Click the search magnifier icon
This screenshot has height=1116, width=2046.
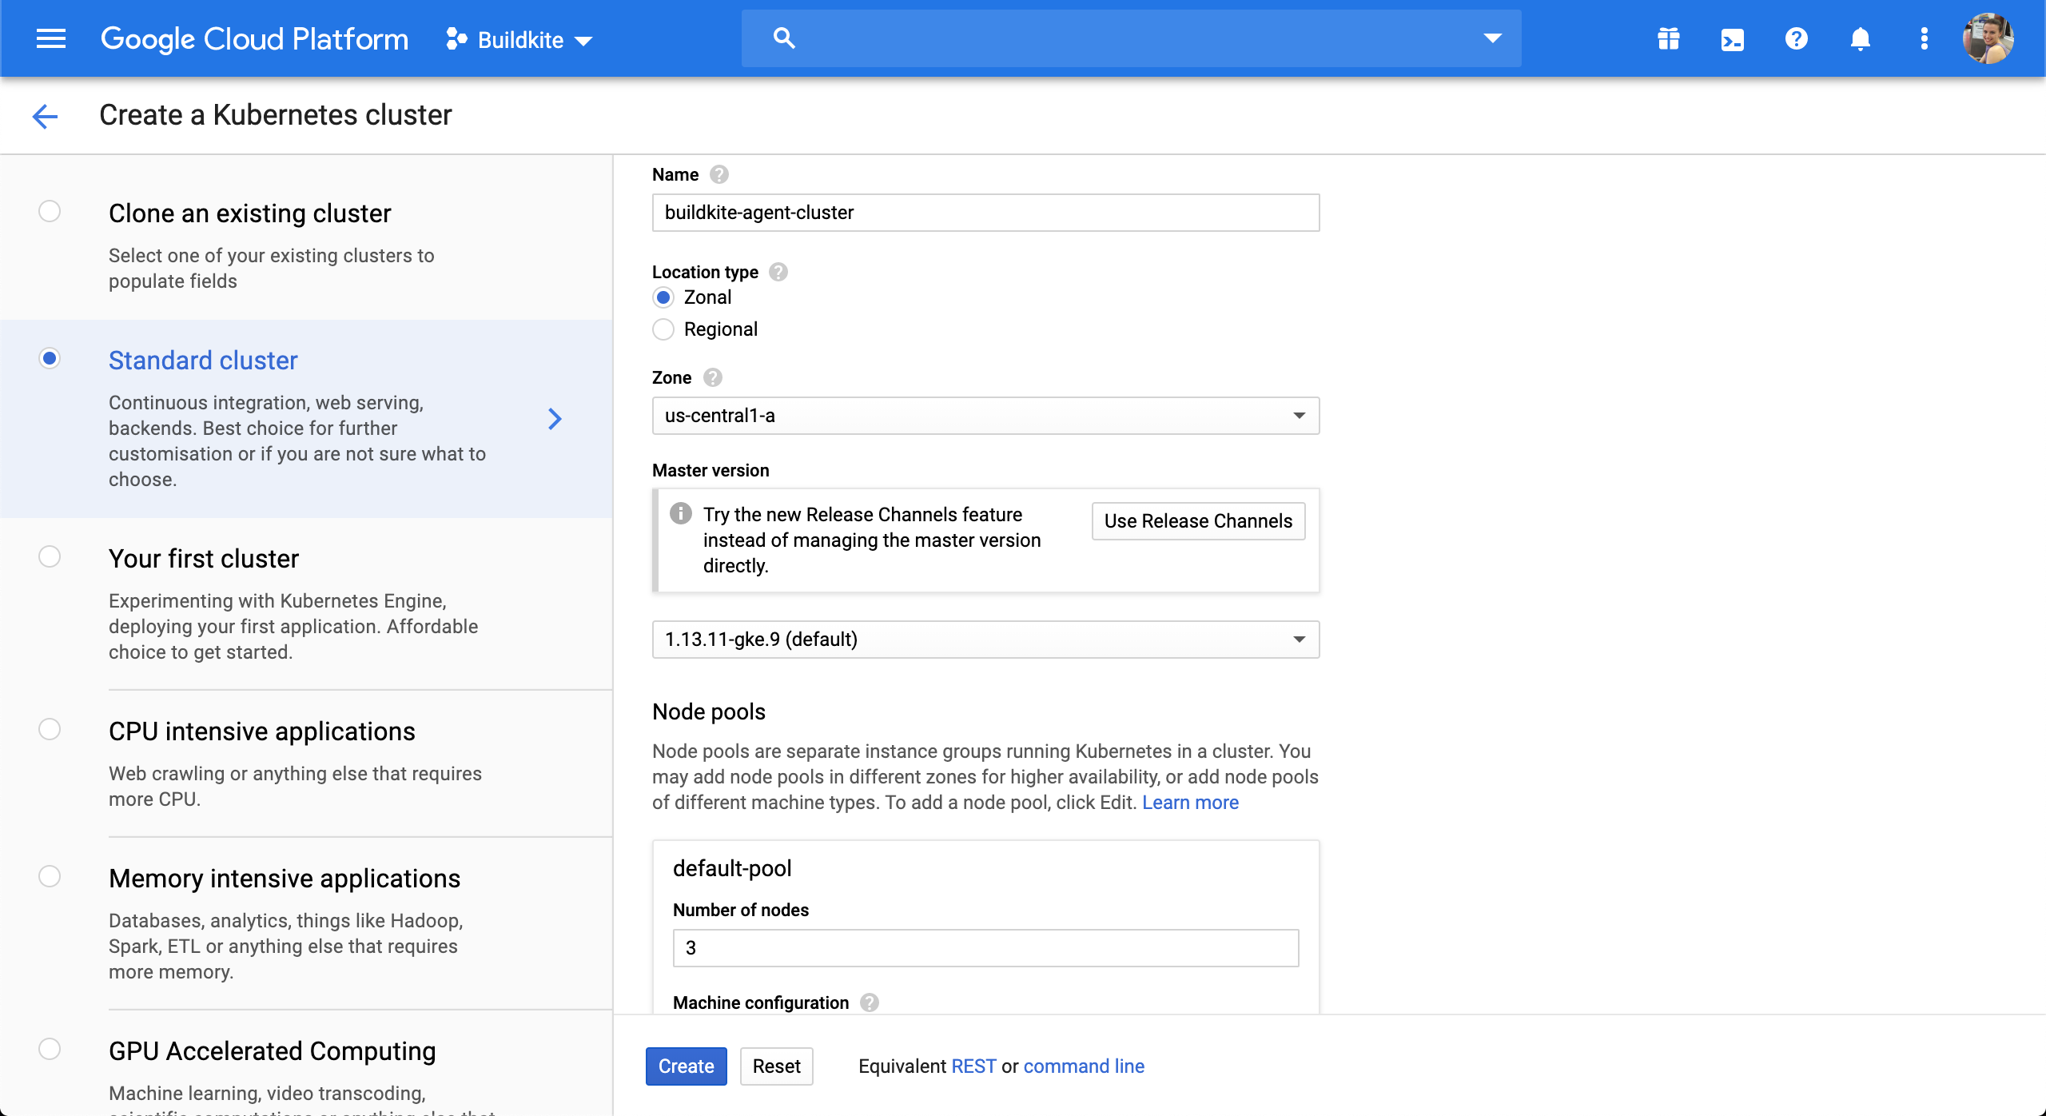click(x=784, y=38)
